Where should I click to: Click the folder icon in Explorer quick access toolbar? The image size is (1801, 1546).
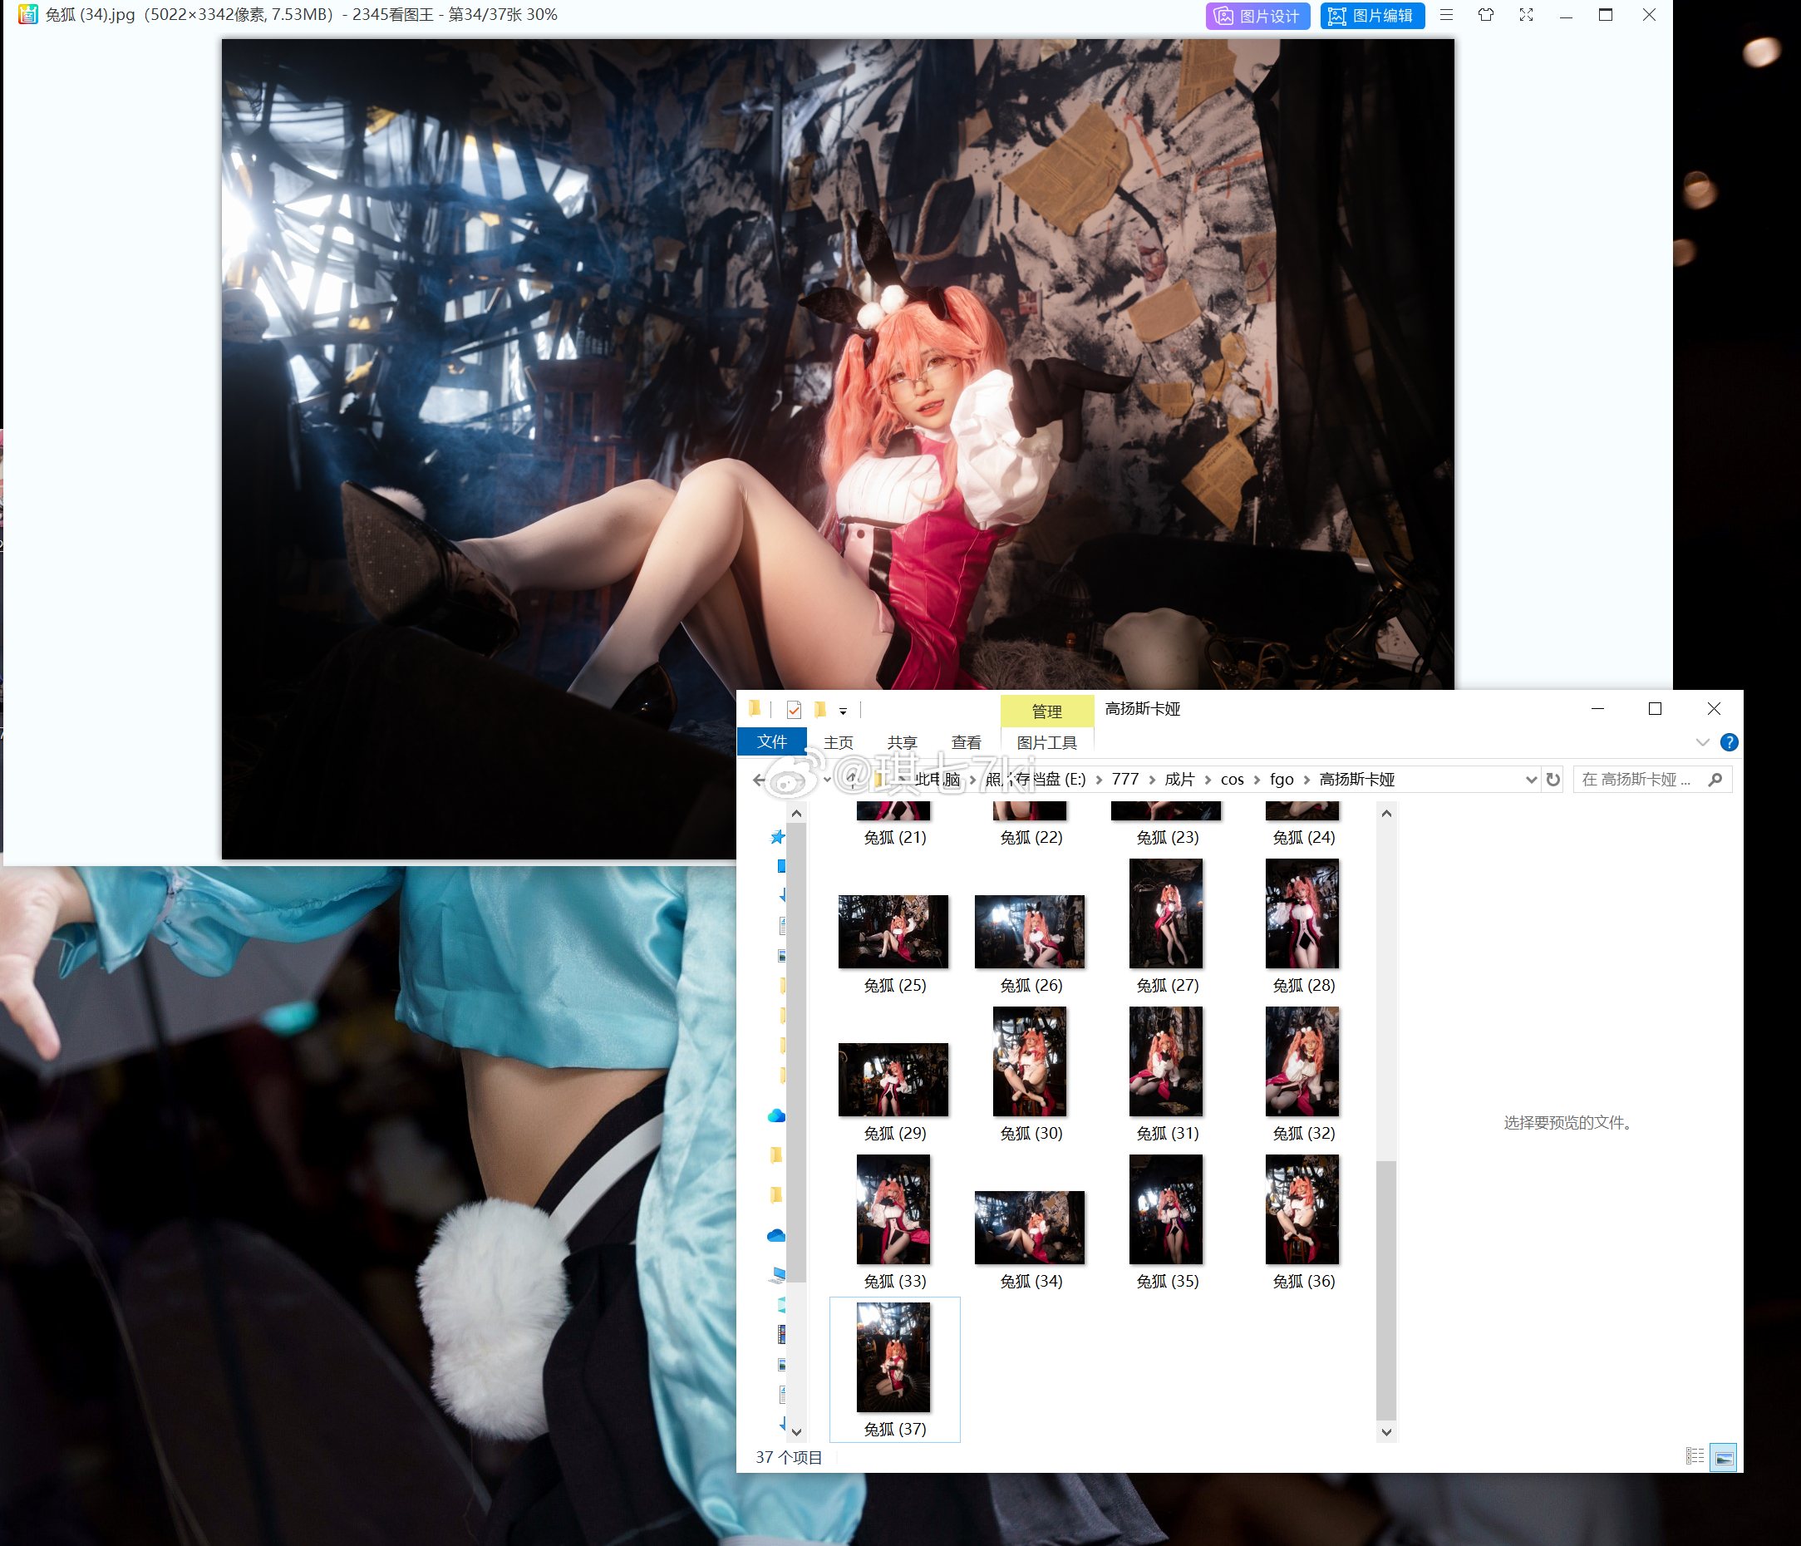coord(755,709)
